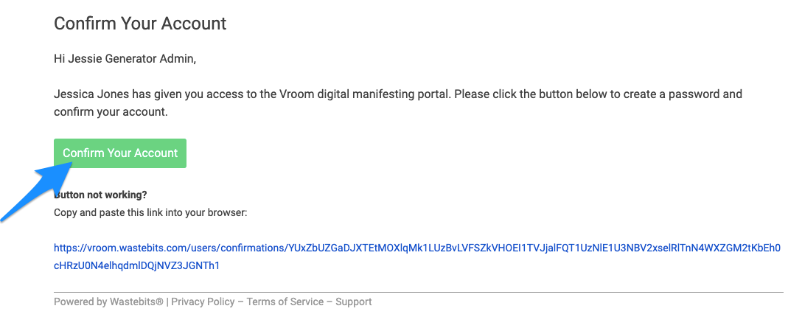Open the Privacy Policy footer link
Image resolution: width=788 pixels, height=317 pixels.
click(x=203, y=302)
